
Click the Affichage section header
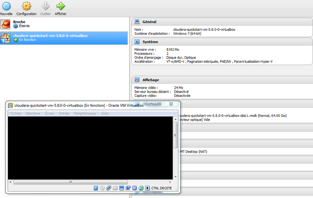[x=222, y=80]
